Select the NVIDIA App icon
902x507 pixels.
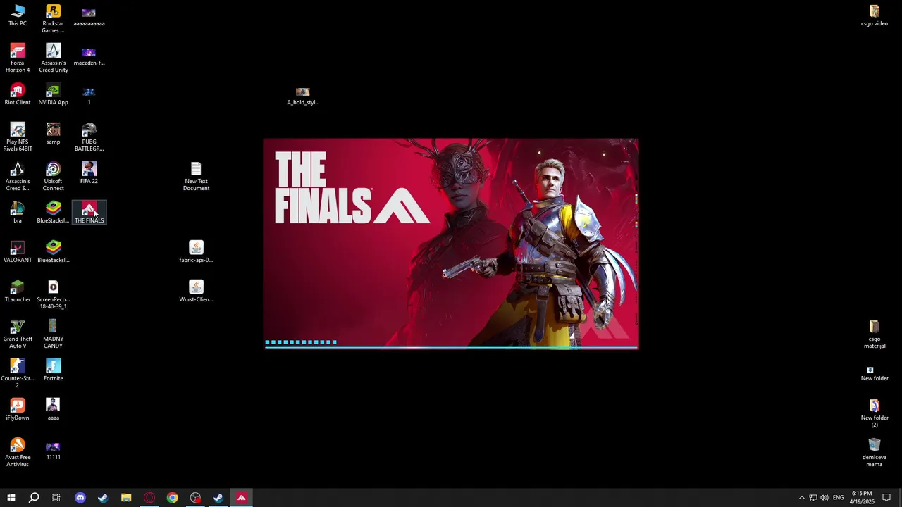(53, 94)
